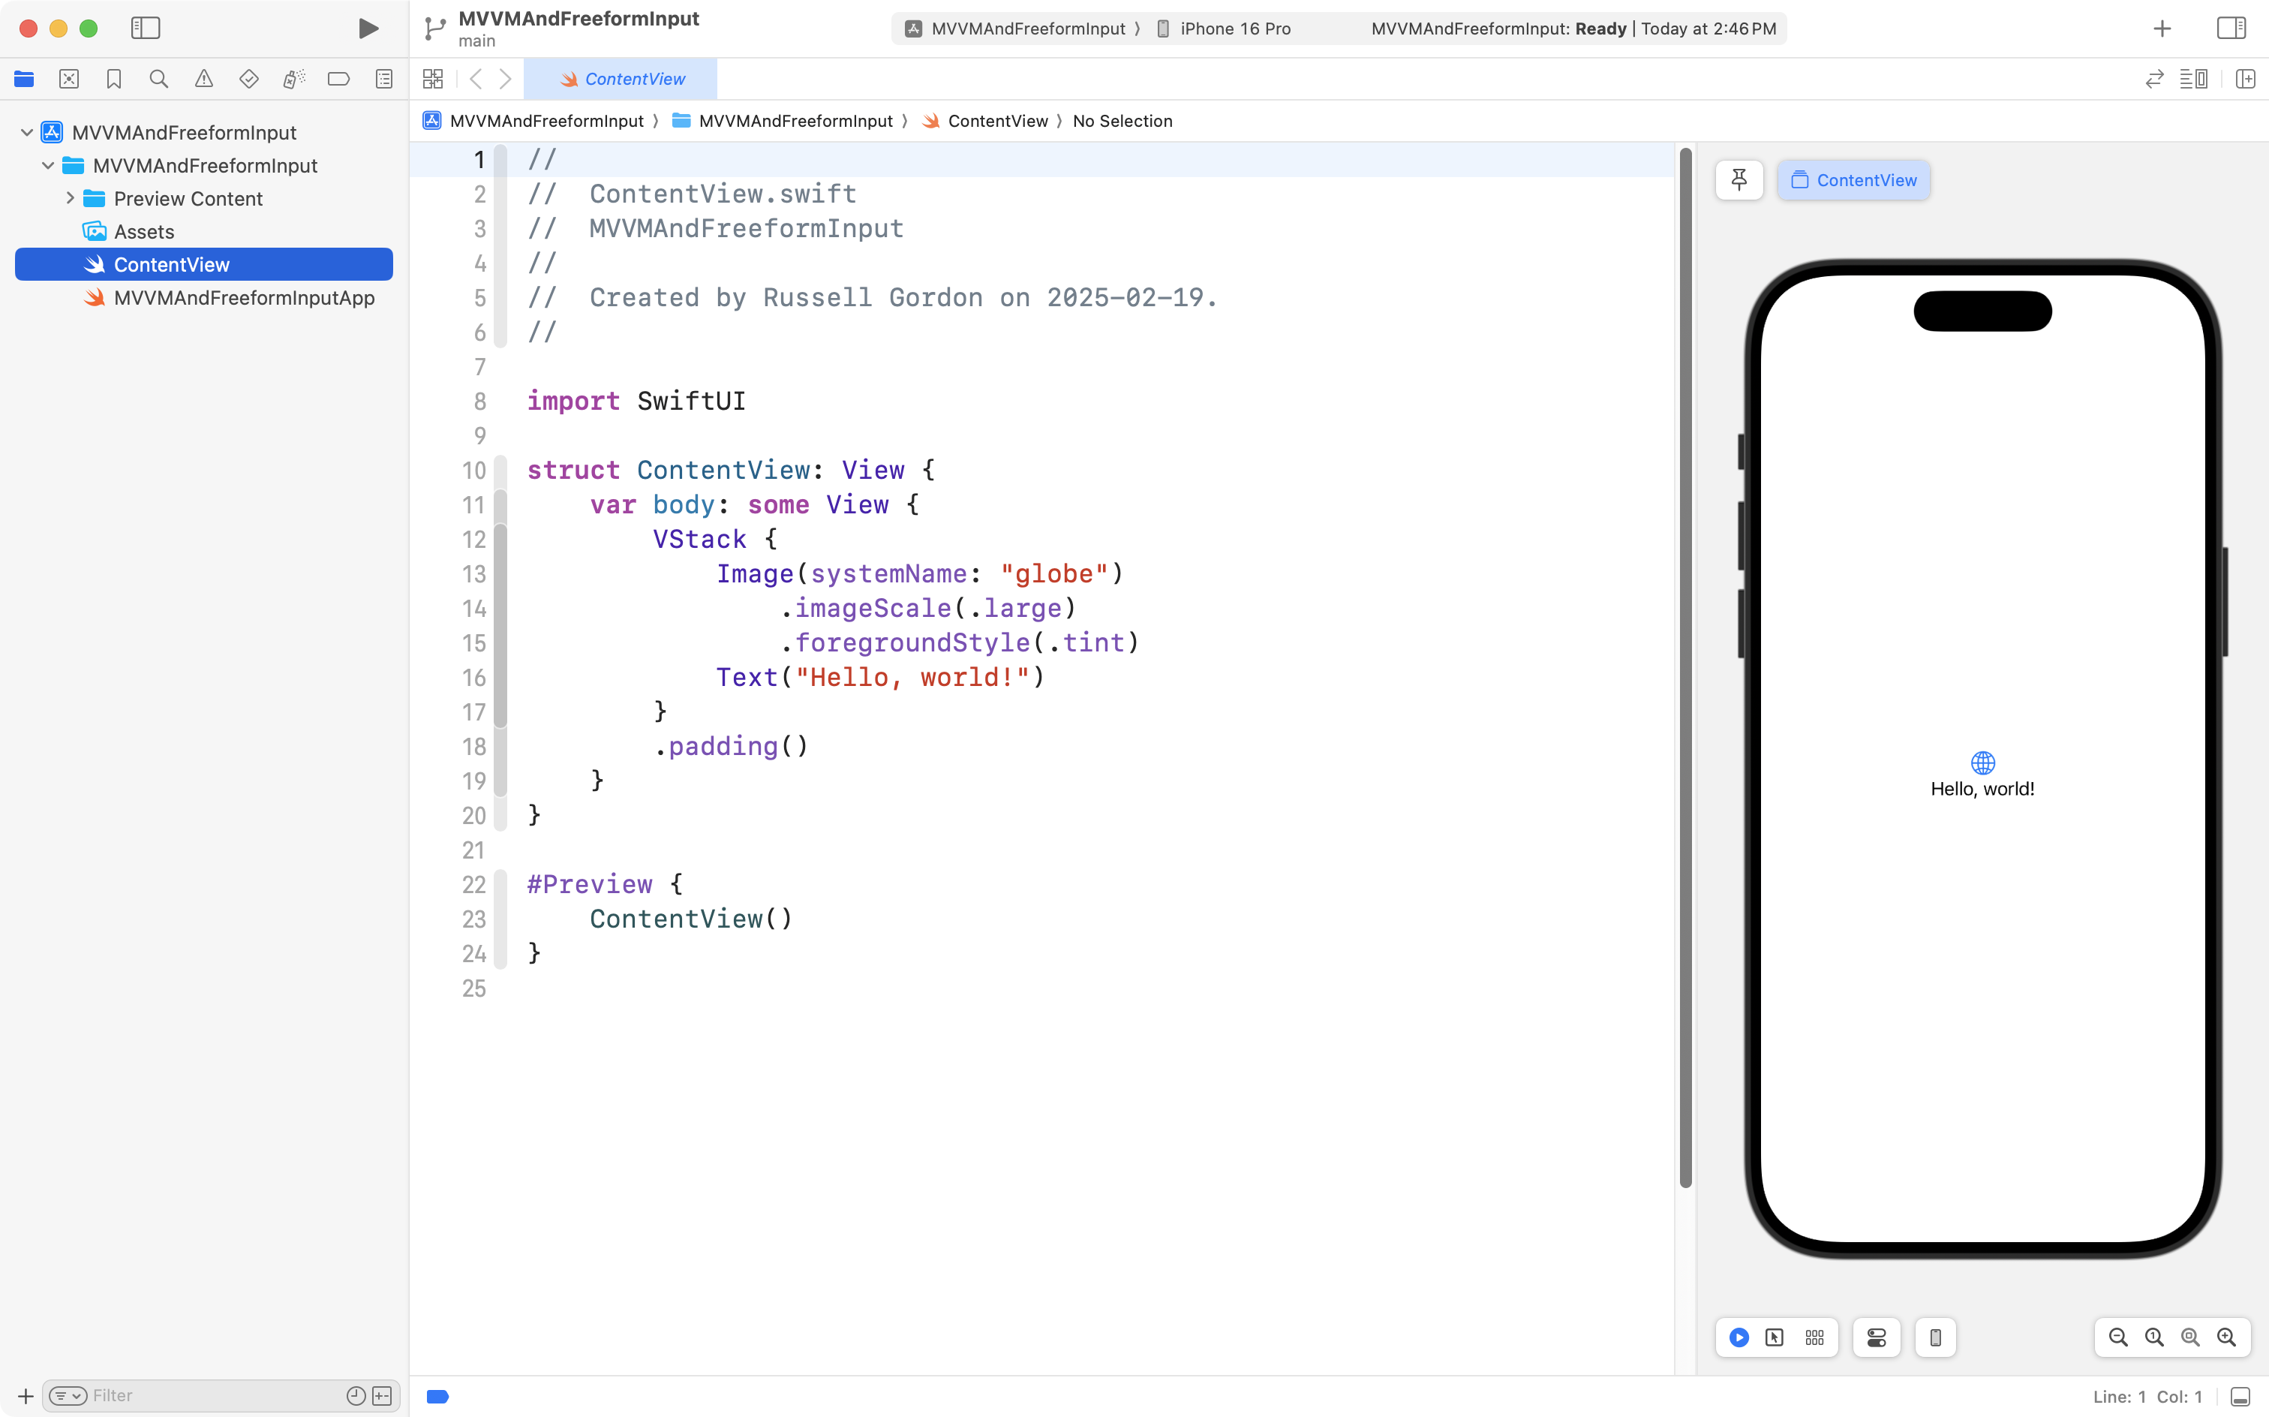Toggle the left navigator sidebar
The image size is (2269, 1417).
146,28
